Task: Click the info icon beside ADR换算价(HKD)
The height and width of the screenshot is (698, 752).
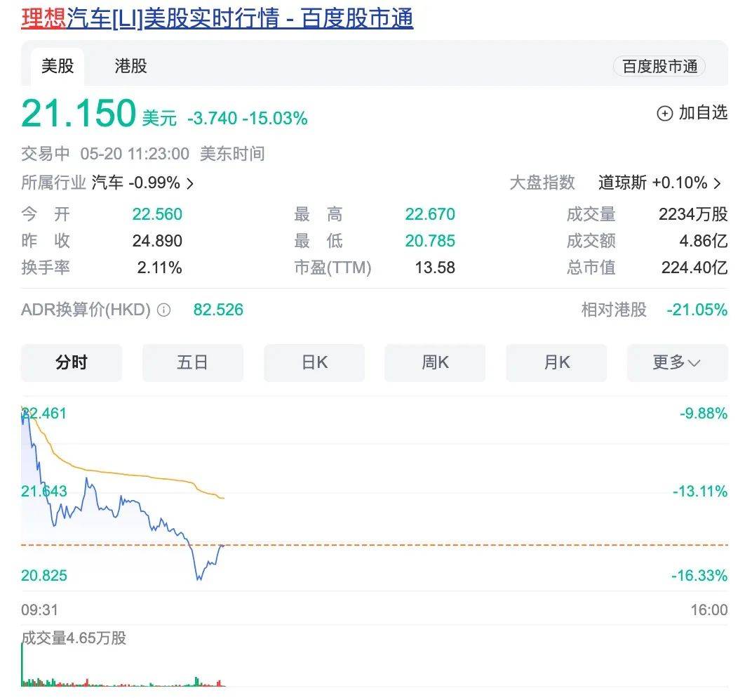Action: tap(163, 310)
